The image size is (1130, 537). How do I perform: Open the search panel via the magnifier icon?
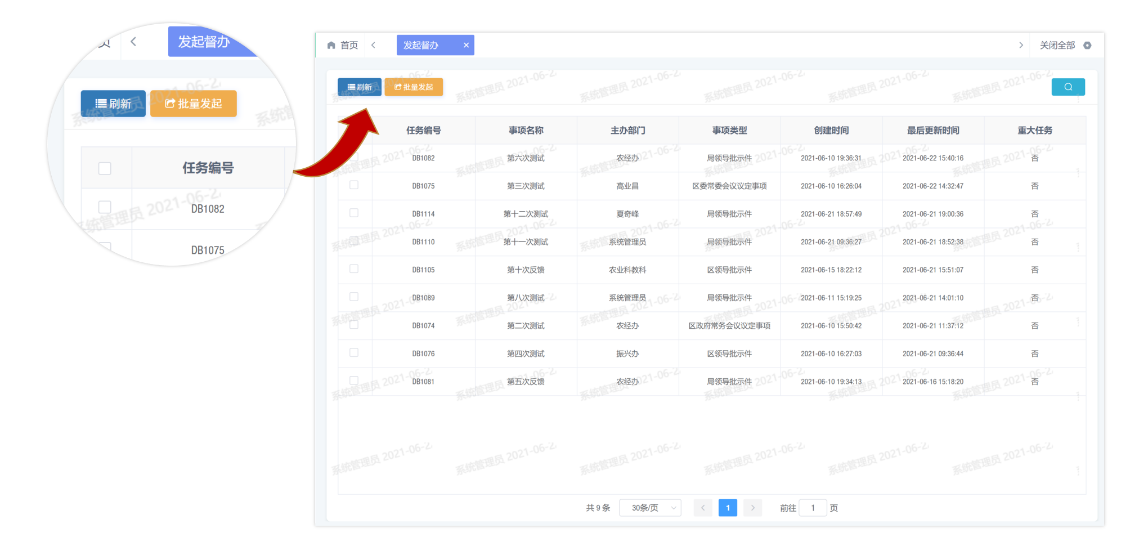(x=1068, y=87)
